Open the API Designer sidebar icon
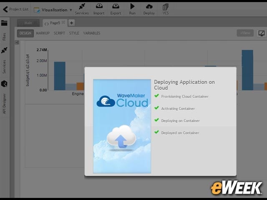 [4, 84]
